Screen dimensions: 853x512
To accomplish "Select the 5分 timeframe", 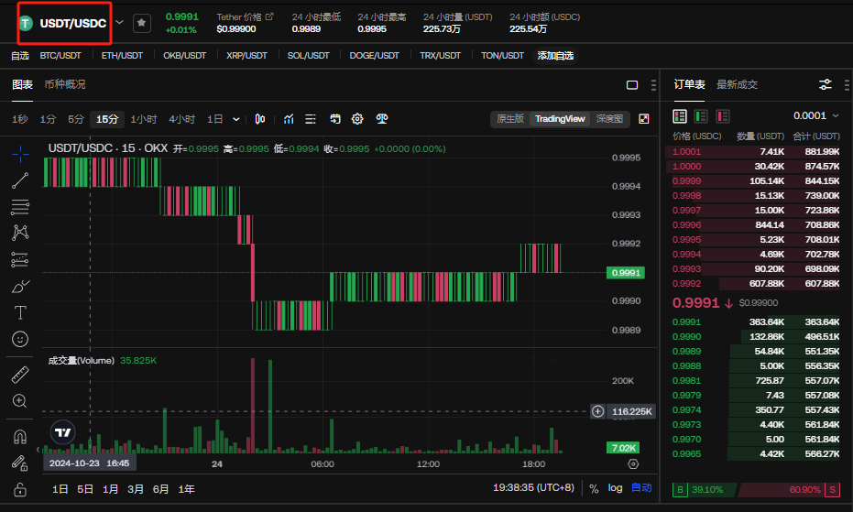I will (76, 119).
